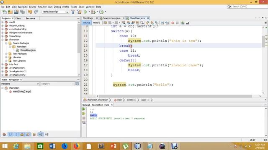Image resolution: width=268 pixels, height=150 pixels.
Task: Click the Projects panel vertical scrollbar
Action: pyautogui.click(x=79, y=38)
